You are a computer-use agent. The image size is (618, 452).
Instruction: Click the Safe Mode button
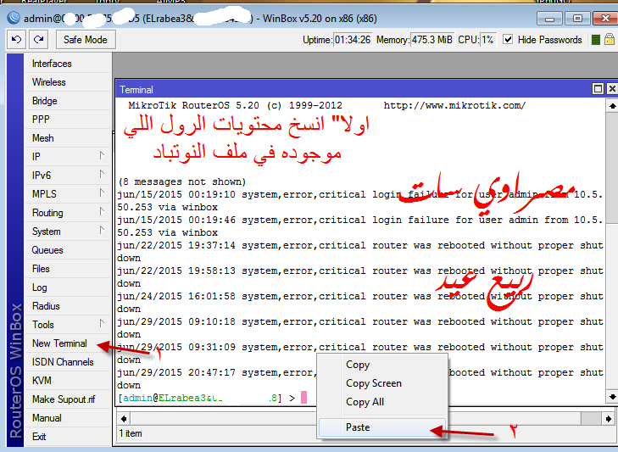[x=86, y=40]
